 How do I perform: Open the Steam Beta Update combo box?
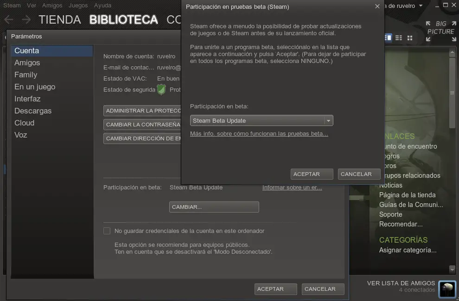pos(261,120)
